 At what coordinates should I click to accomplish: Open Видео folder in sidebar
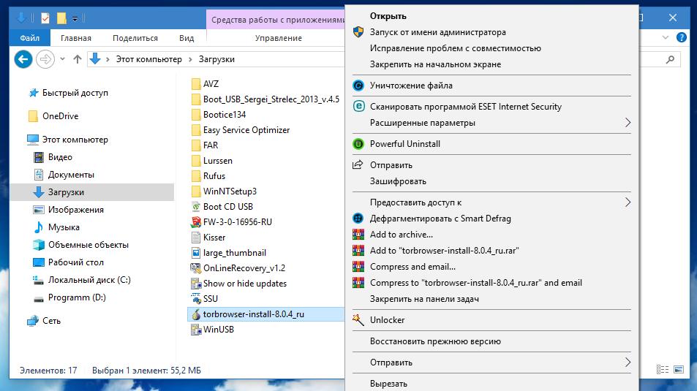click(60, 157)
